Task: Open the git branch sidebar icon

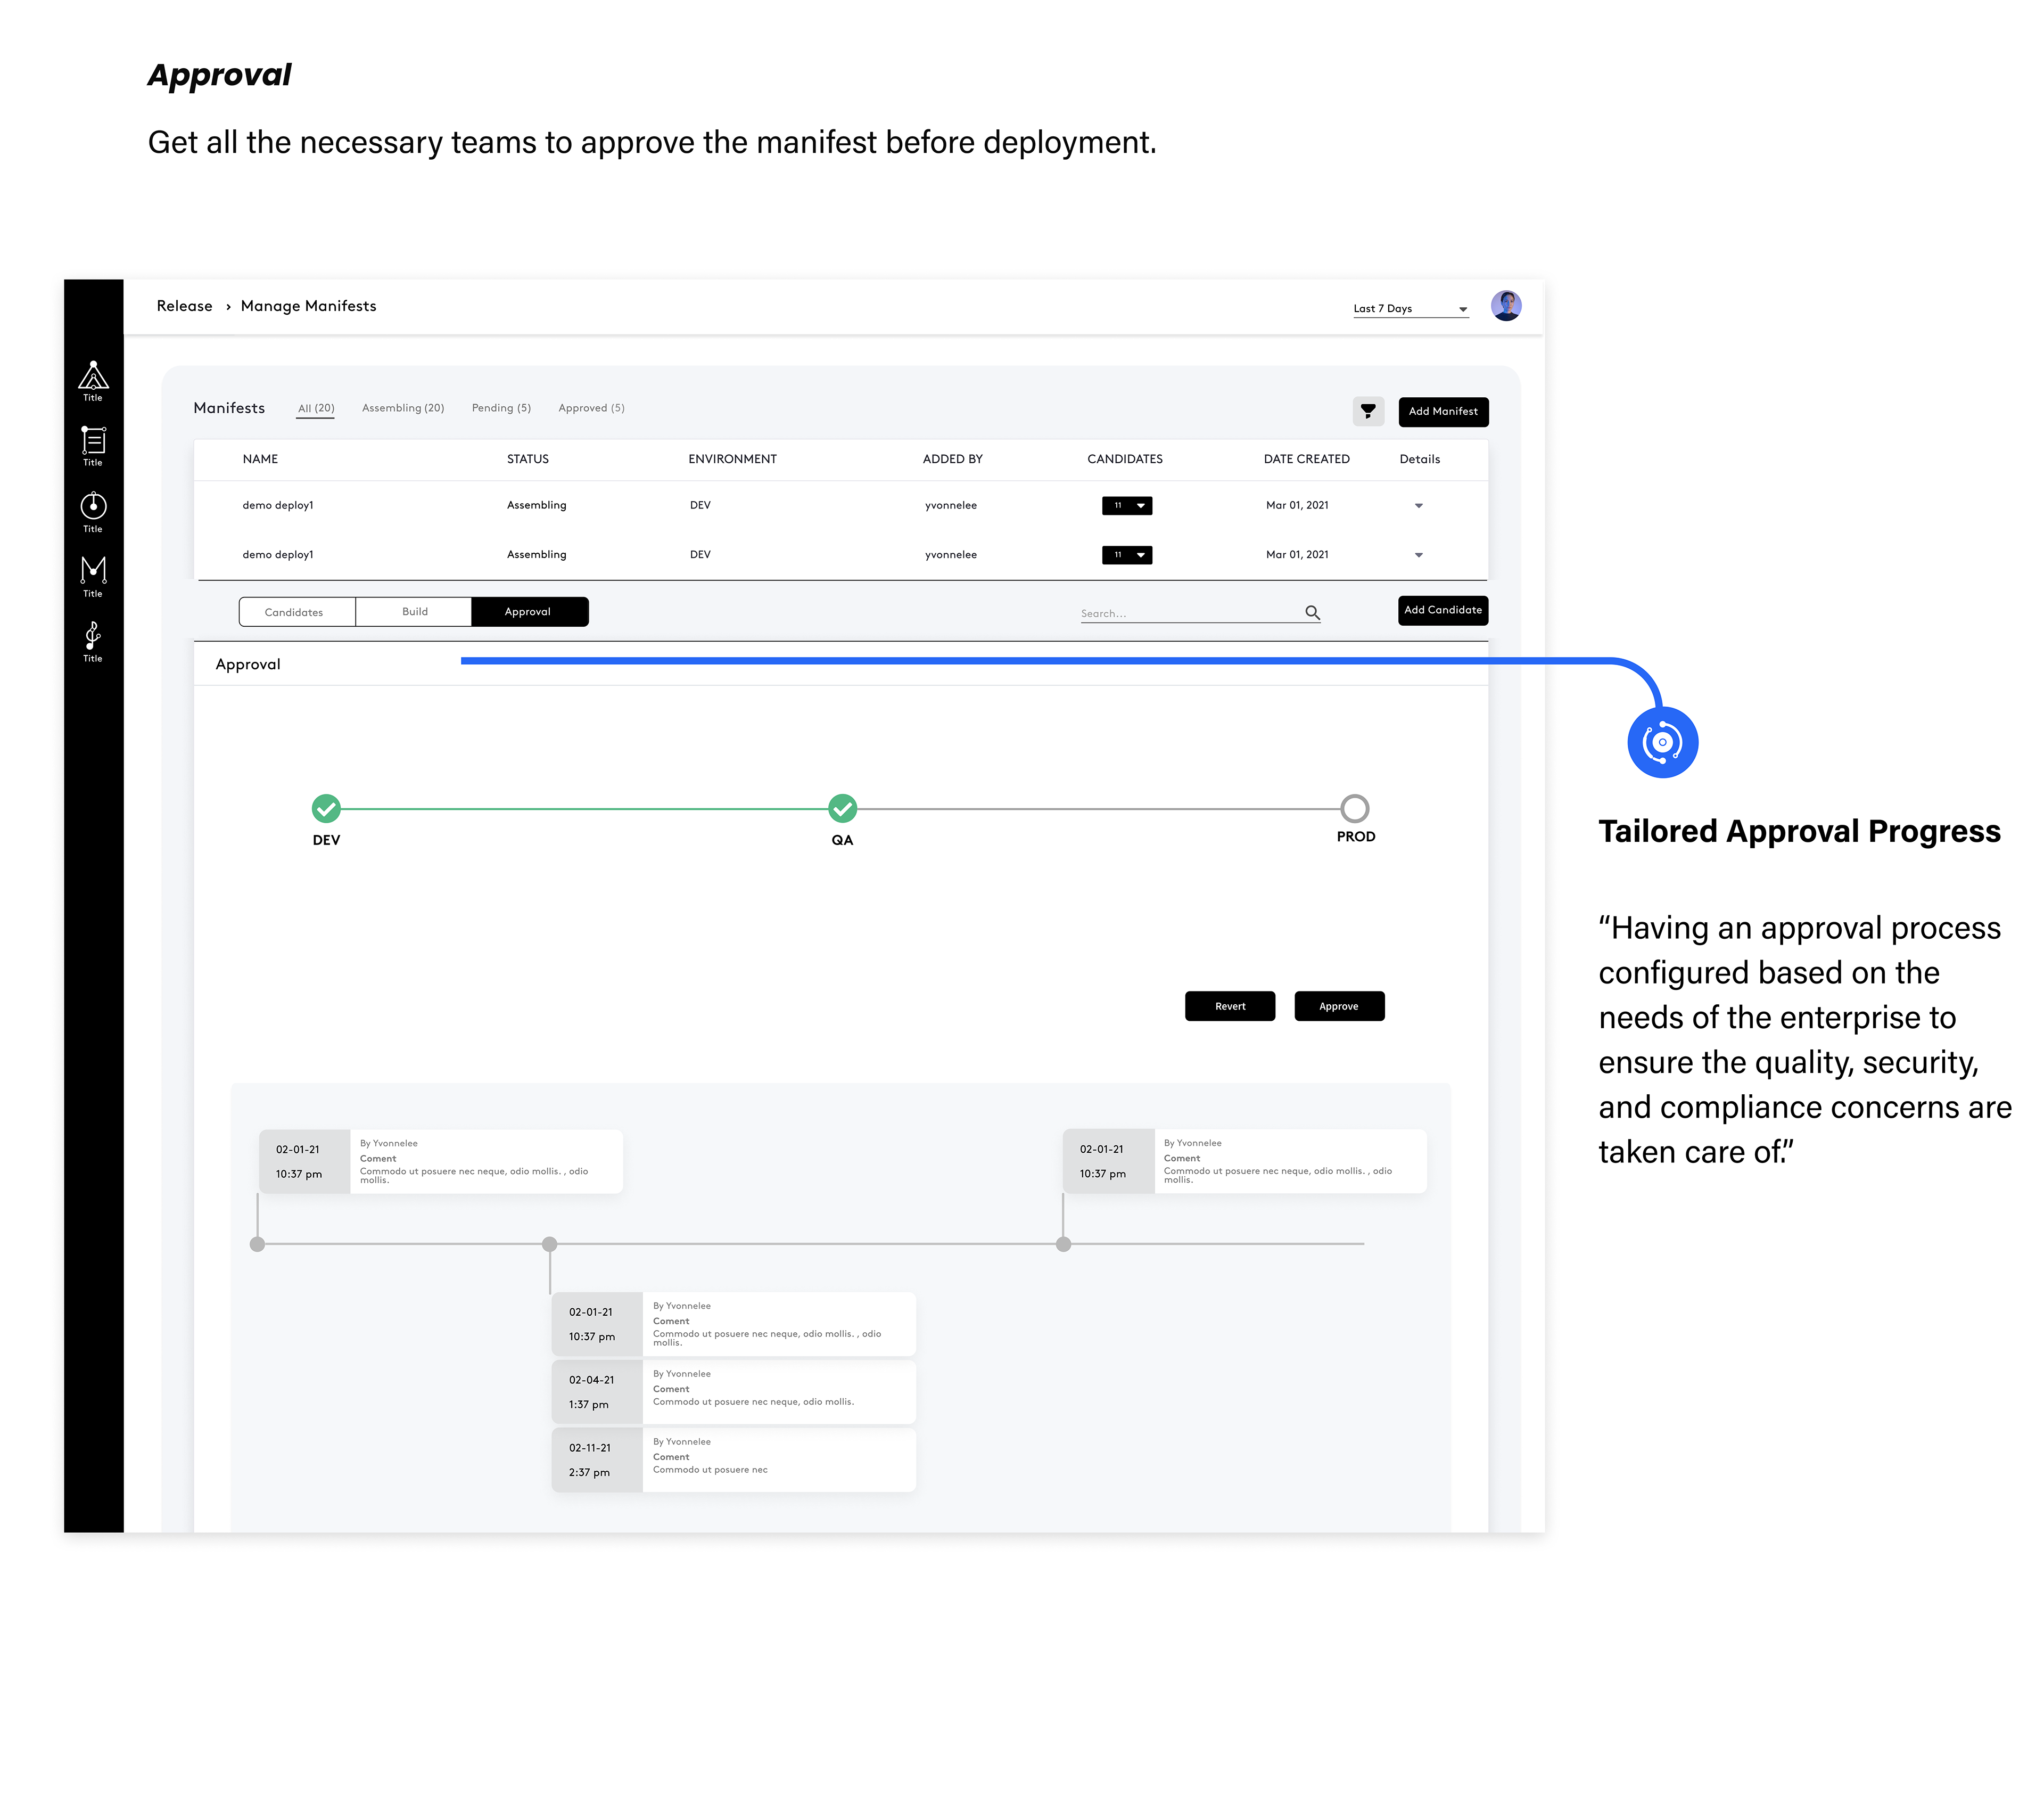Action: (x=93, y=634)
